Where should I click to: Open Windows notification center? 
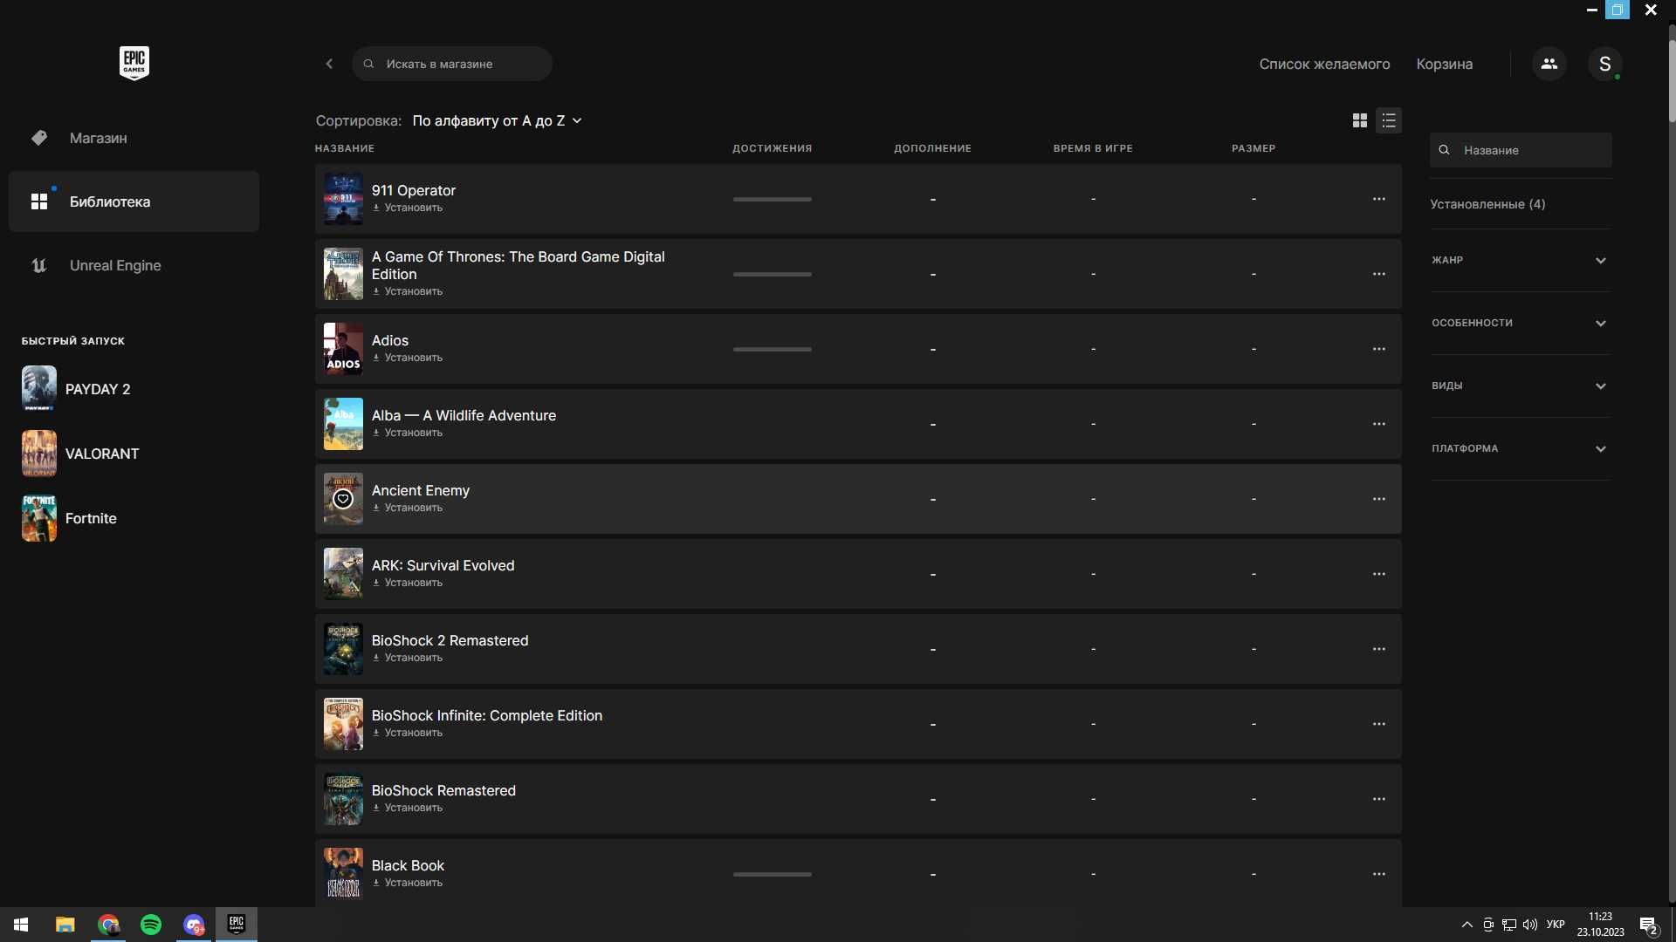click(x=1649, y=925)
